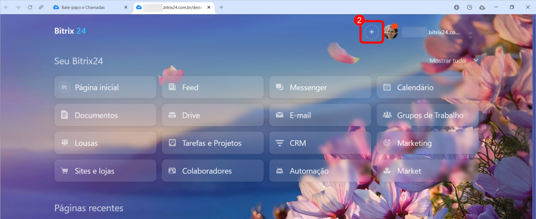The image size is (536, 219).
Task: Open Messenger from the grid
Action: [x=320, y=87]
